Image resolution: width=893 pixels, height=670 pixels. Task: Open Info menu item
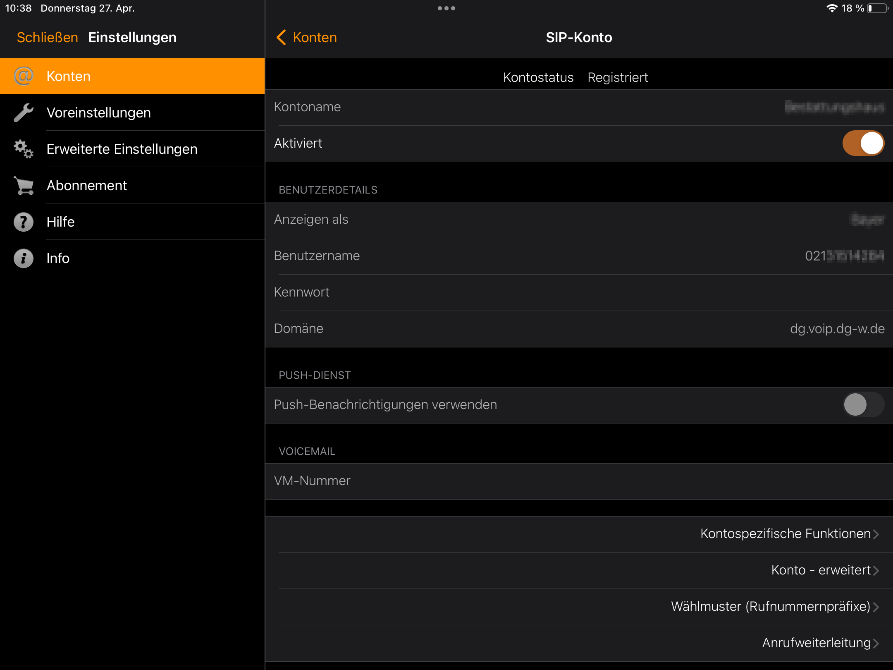point(132,258)
